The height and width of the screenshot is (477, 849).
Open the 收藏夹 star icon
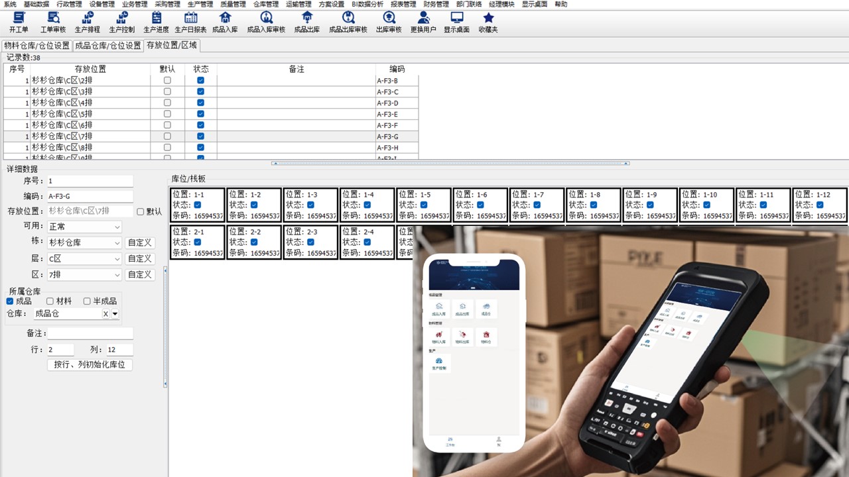pos(488,21)
